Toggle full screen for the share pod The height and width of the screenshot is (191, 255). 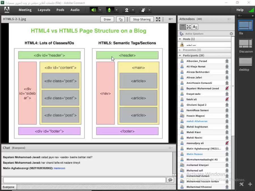click(158, 19)
